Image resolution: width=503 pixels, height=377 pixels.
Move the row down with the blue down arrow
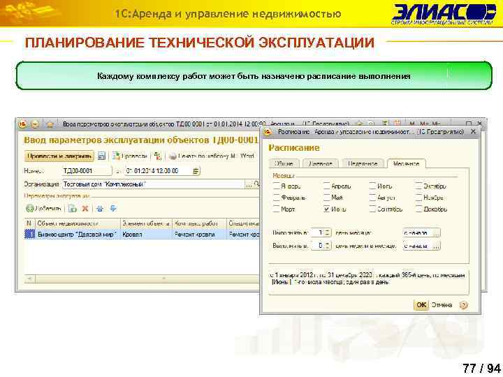coord(113,209)
